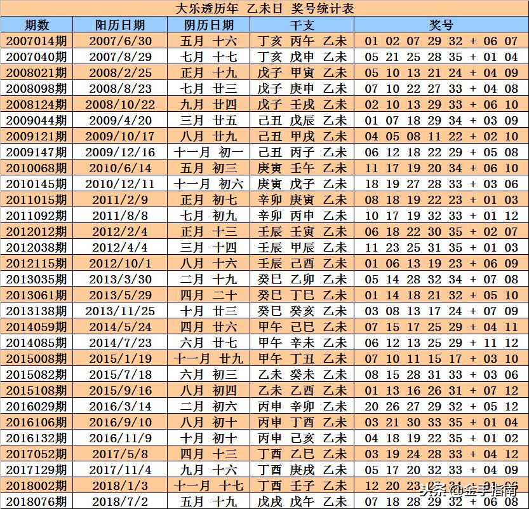The width and height of the screenshot is (529, 509).
Task: Select the 2012038期 cell
Action: [x=36, y=247]
